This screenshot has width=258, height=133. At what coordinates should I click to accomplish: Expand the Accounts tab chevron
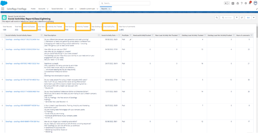(47, 9)
